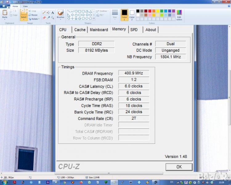The image size is (231, 185).
Task: Select the Fill with color bucket tool
Action: [48, 13]
